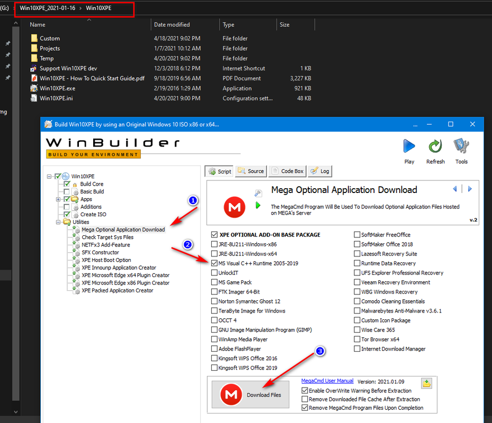
Task: Select Check Target Sys Files script
Action: point(108,237)
